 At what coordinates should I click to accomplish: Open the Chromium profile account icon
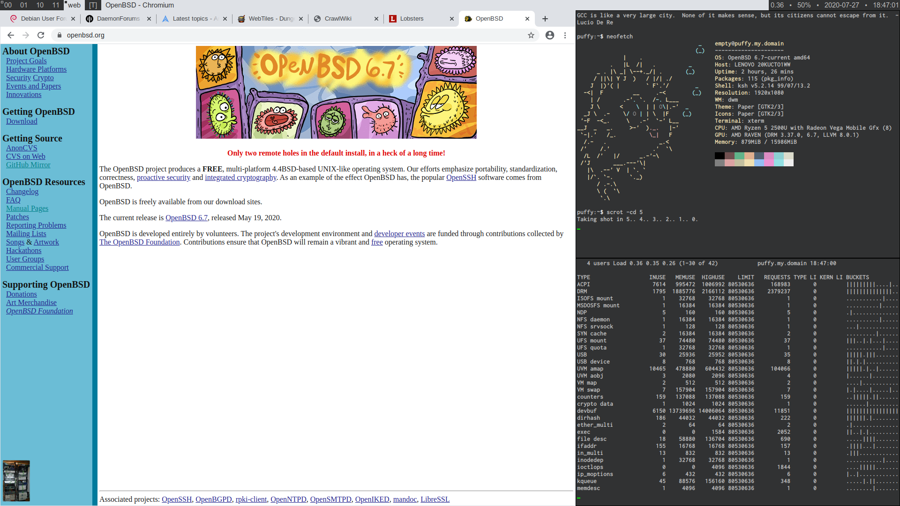coord(550,35)
